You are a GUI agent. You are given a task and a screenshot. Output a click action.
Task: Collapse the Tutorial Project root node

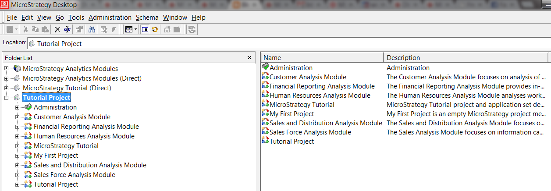[x=6, y=98]
